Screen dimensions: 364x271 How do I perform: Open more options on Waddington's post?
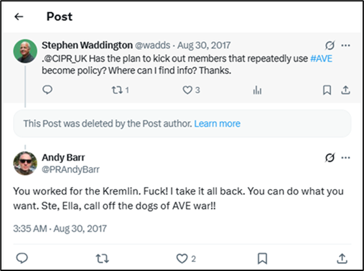[x=345, y=45]
